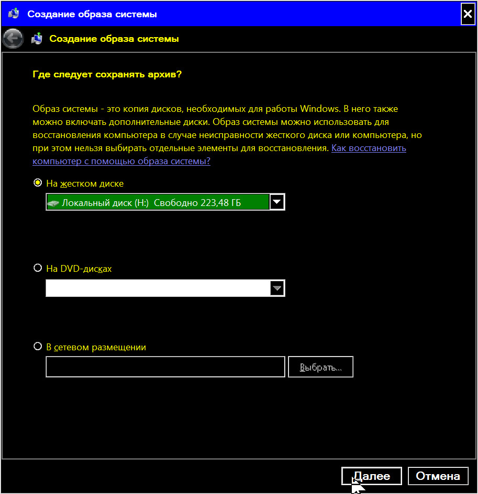Open the DVD drive dropdown arrow

click(x=277, y=288)
